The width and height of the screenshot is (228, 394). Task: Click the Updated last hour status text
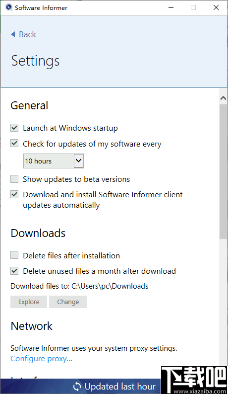[120, 386]
